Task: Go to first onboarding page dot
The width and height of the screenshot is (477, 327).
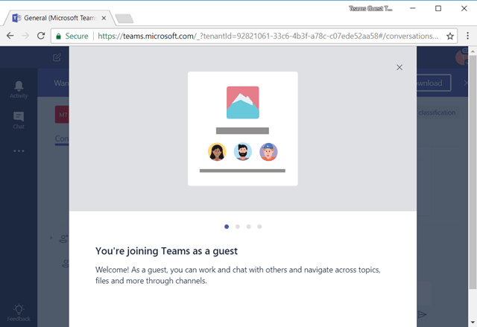Action: [x=227, y=226]
